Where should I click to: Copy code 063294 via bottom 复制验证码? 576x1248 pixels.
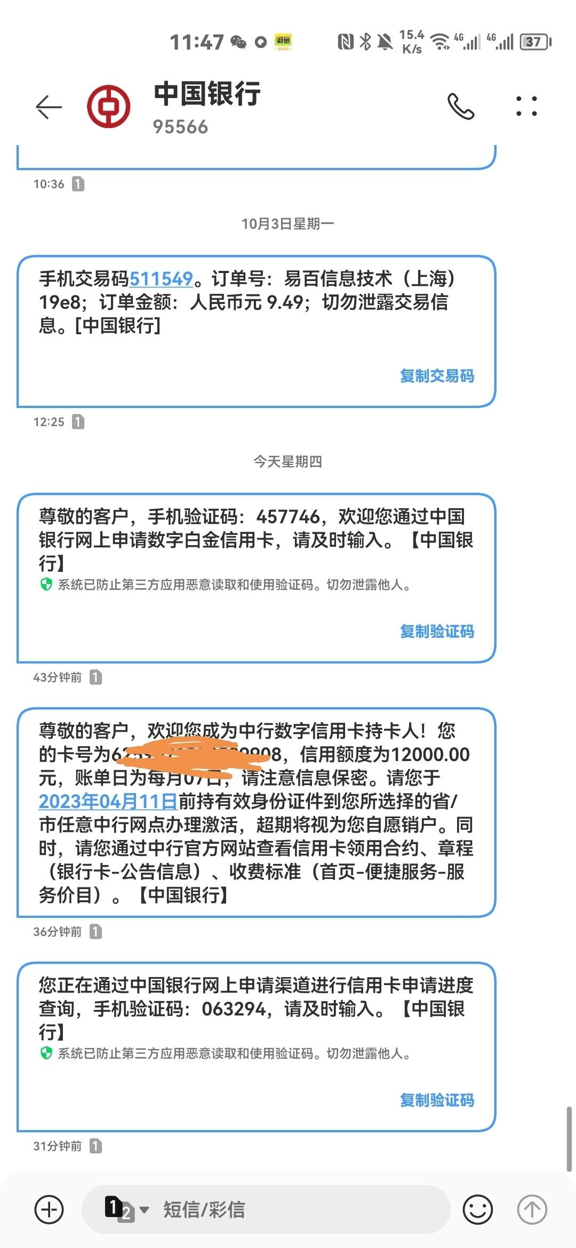[x=437, y=1100]
